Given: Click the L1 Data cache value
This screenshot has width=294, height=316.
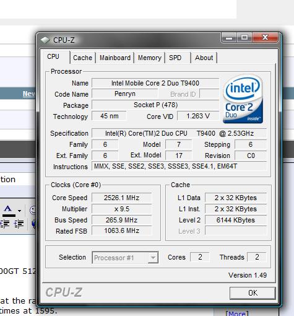Looking at the screenshot, I should pos(236,198).
